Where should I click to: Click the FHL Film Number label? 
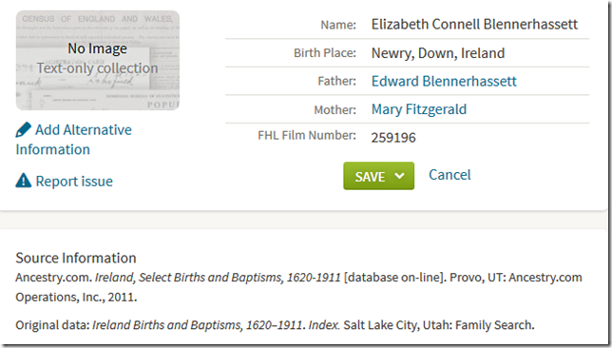[x=307, y=135]
